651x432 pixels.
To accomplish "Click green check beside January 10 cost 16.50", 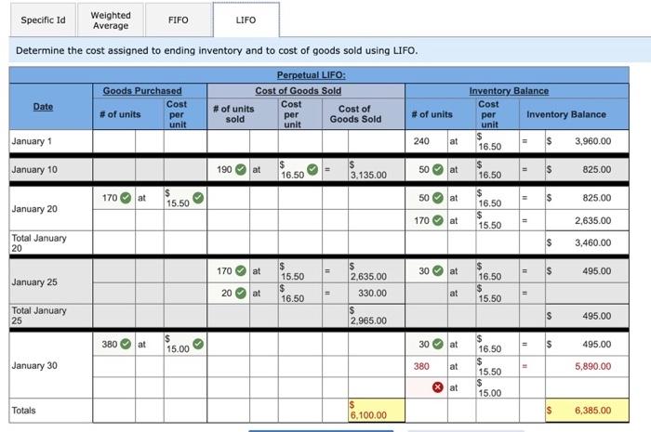I will click(x=312, y=170).
